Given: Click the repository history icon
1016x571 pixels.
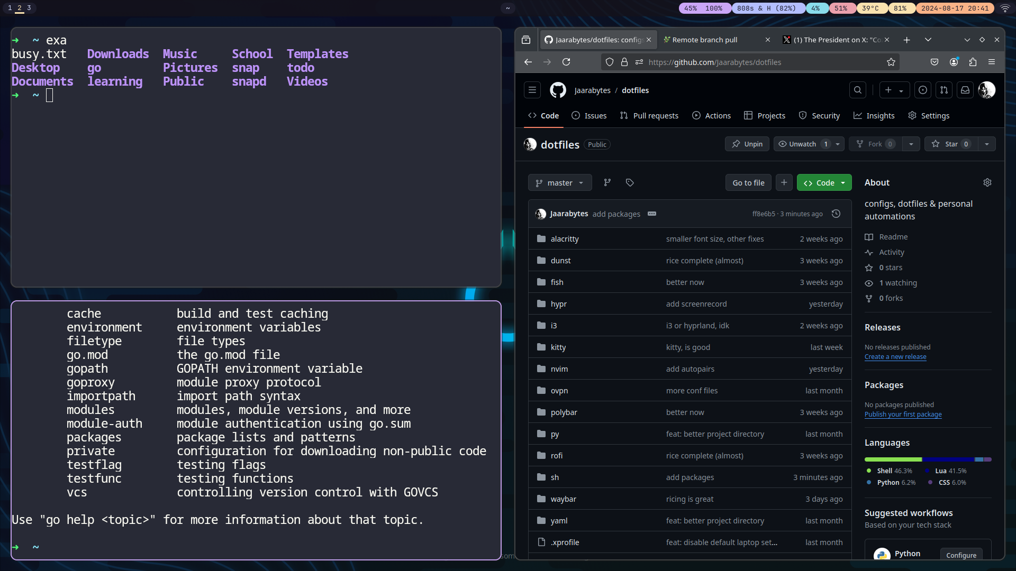Looking at the screenshot, I should pyautogui.click(x=836, y=214).
